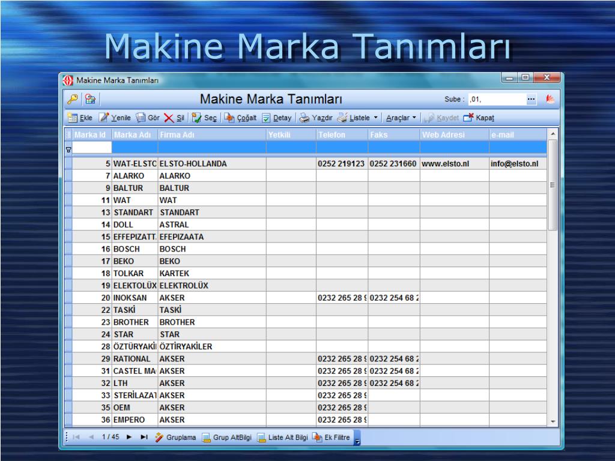Select RATIONAL brand cell
This screenshot has height=461, width=615.
point(135,359)
